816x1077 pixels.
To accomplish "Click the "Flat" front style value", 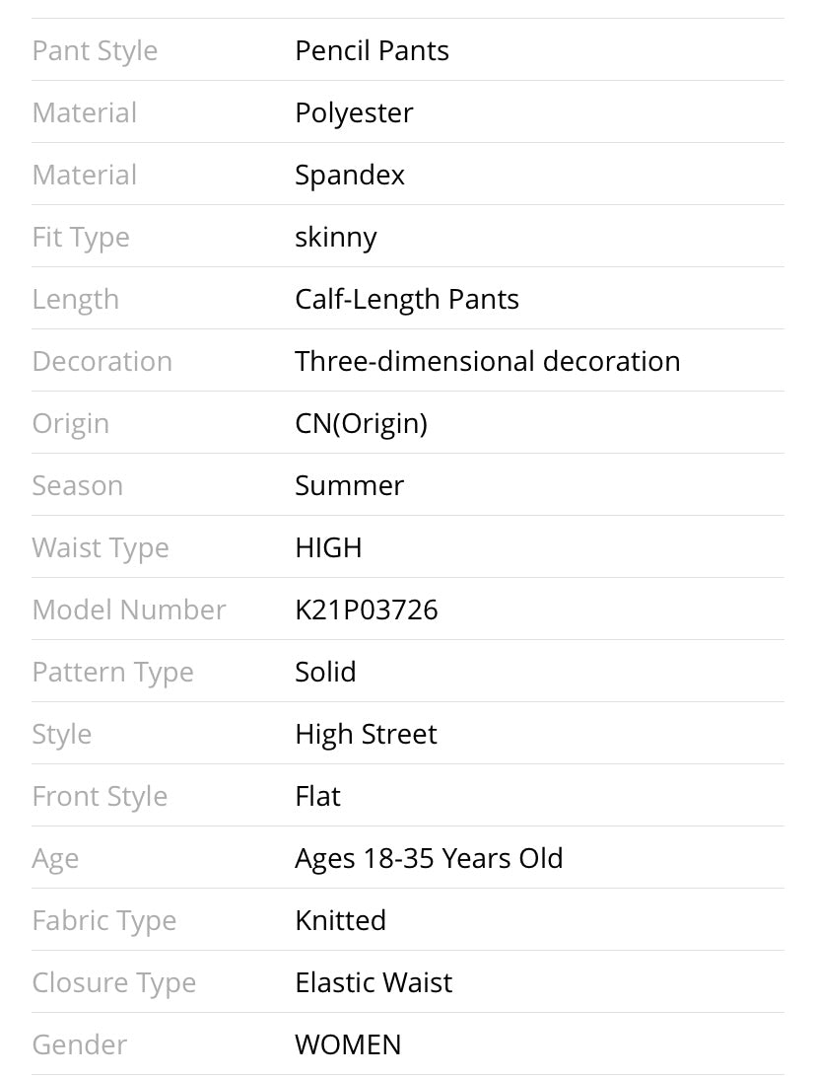I will [317, 796].
